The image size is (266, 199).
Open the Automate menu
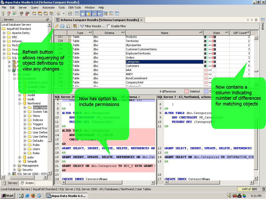tap(49, 8)
